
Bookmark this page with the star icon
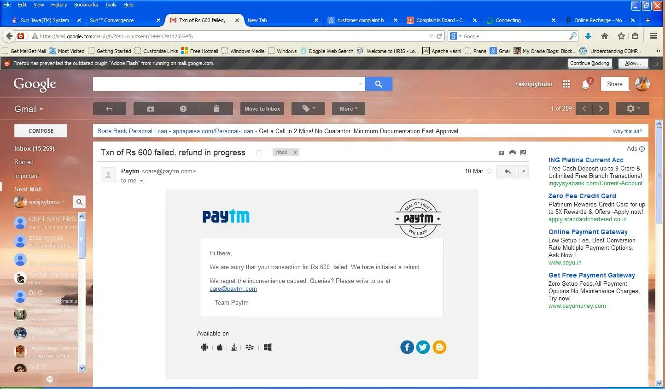[621, 36]
